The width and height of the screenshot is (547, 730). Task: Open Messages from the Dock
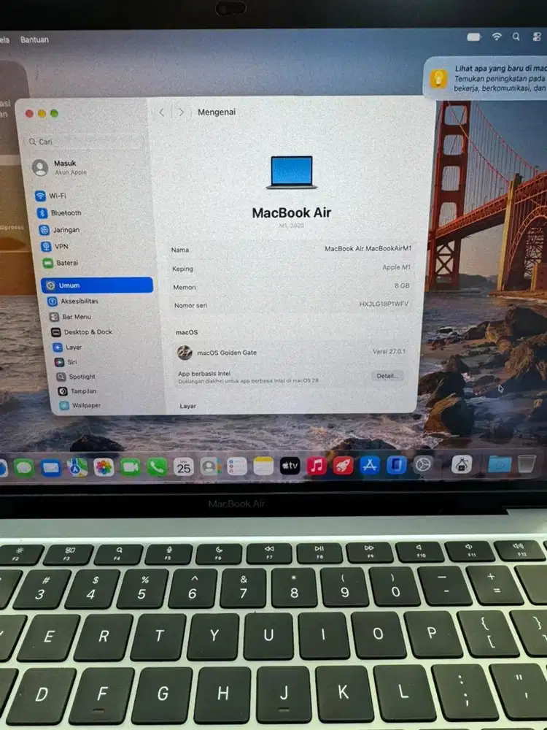tap(24, 467)
